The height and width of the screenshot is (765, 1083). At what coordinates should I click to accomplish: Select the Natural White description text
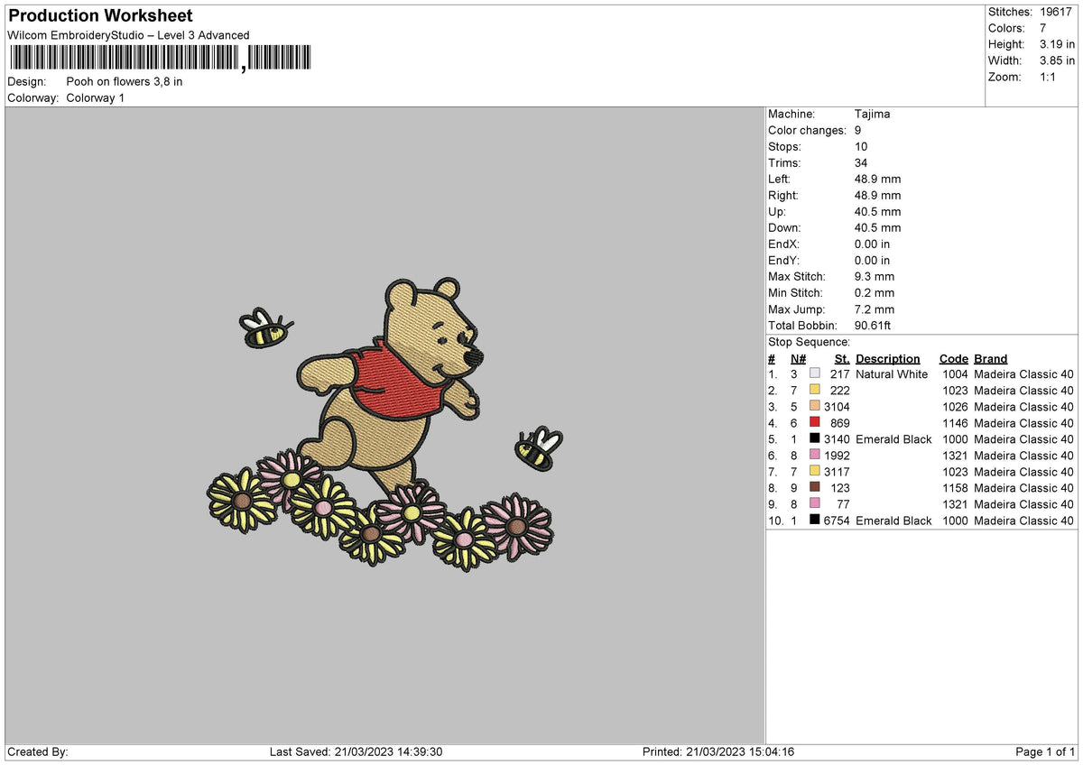892,374
